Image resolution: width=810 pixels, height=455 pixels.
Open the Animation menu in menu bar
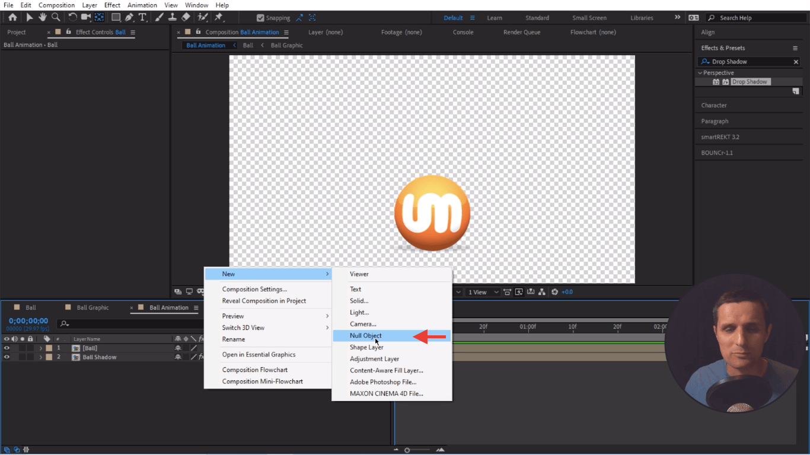coord(142,5)
